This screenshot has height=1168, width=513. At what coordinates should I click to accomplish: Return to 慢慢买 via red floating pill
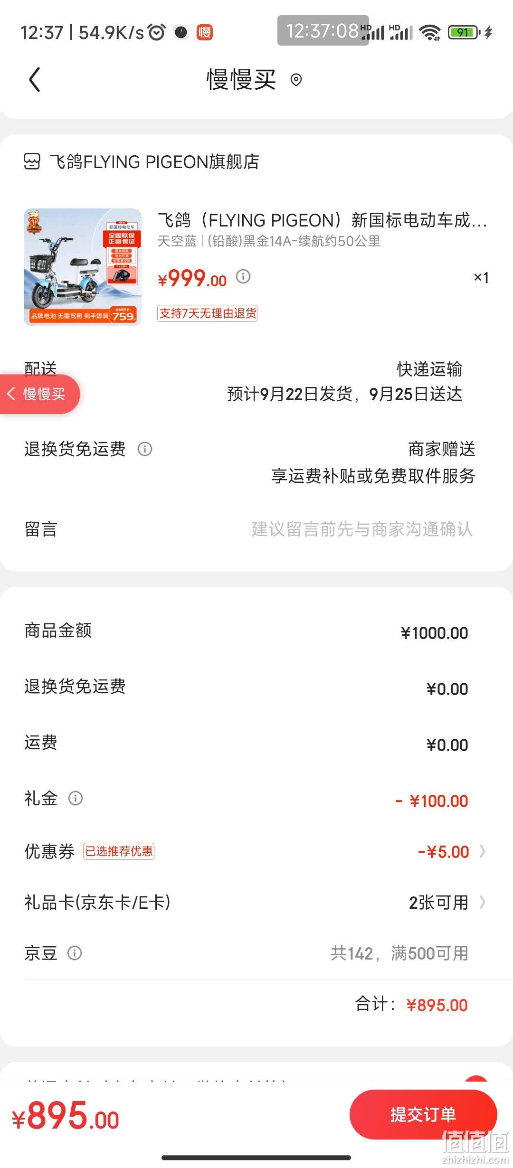pyautogui.click(x=39, y=394)
